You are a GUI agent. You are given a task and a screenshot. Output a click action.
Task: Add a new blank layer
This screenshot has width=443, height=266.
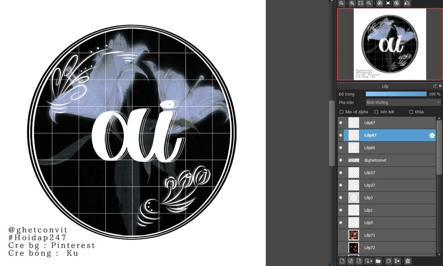point(342,261)
